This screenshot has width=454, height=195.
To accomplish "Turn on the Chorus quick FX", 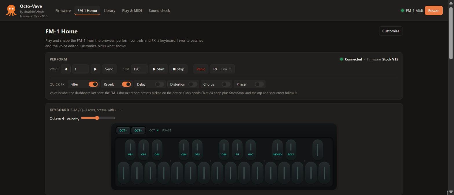I will (226, 84).
